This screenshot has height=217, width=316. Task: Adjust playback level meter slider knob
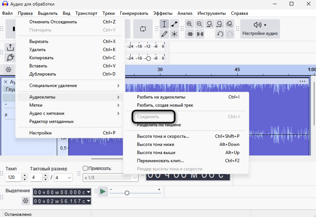coord(149,58)
